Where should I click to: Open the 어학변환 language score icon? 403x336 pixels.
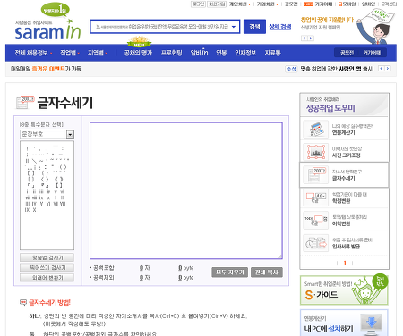[315, 220]
